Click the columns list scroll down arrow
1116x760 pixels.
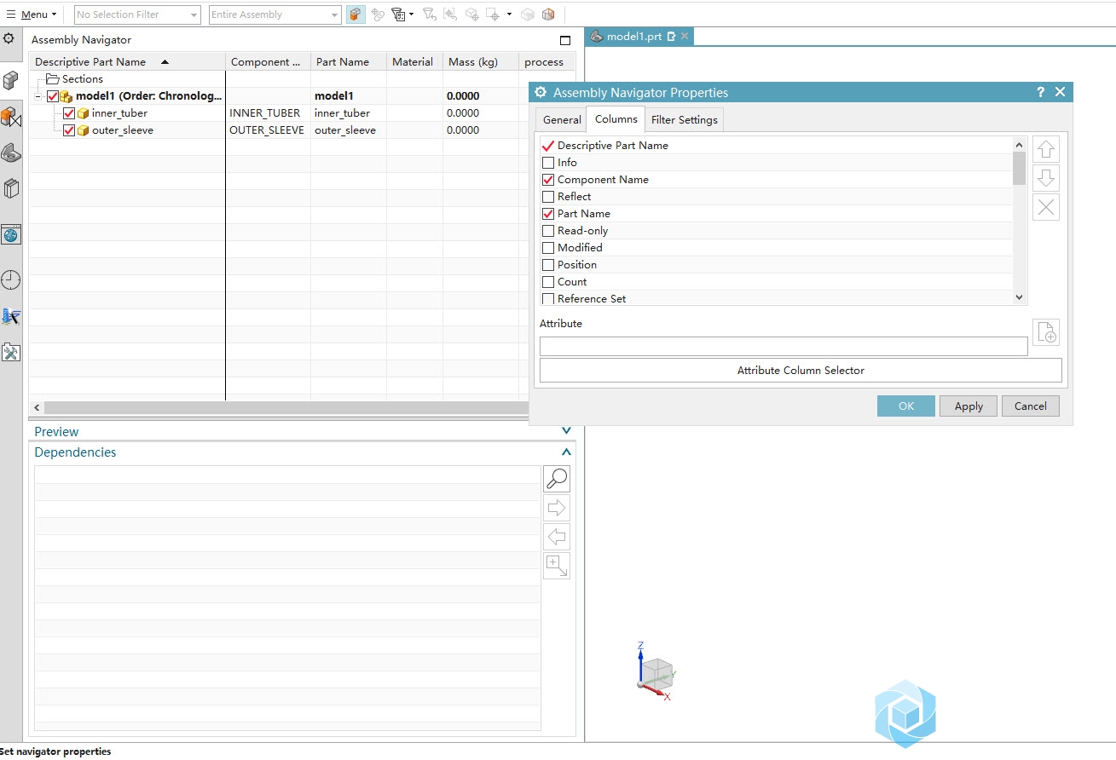(1020, 297)
